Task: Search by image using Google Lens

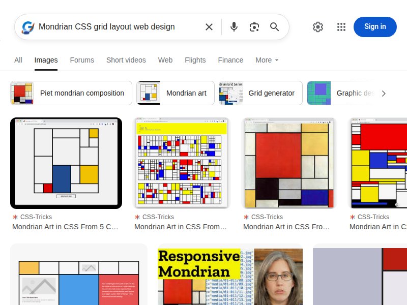Action: pos(254,27)
